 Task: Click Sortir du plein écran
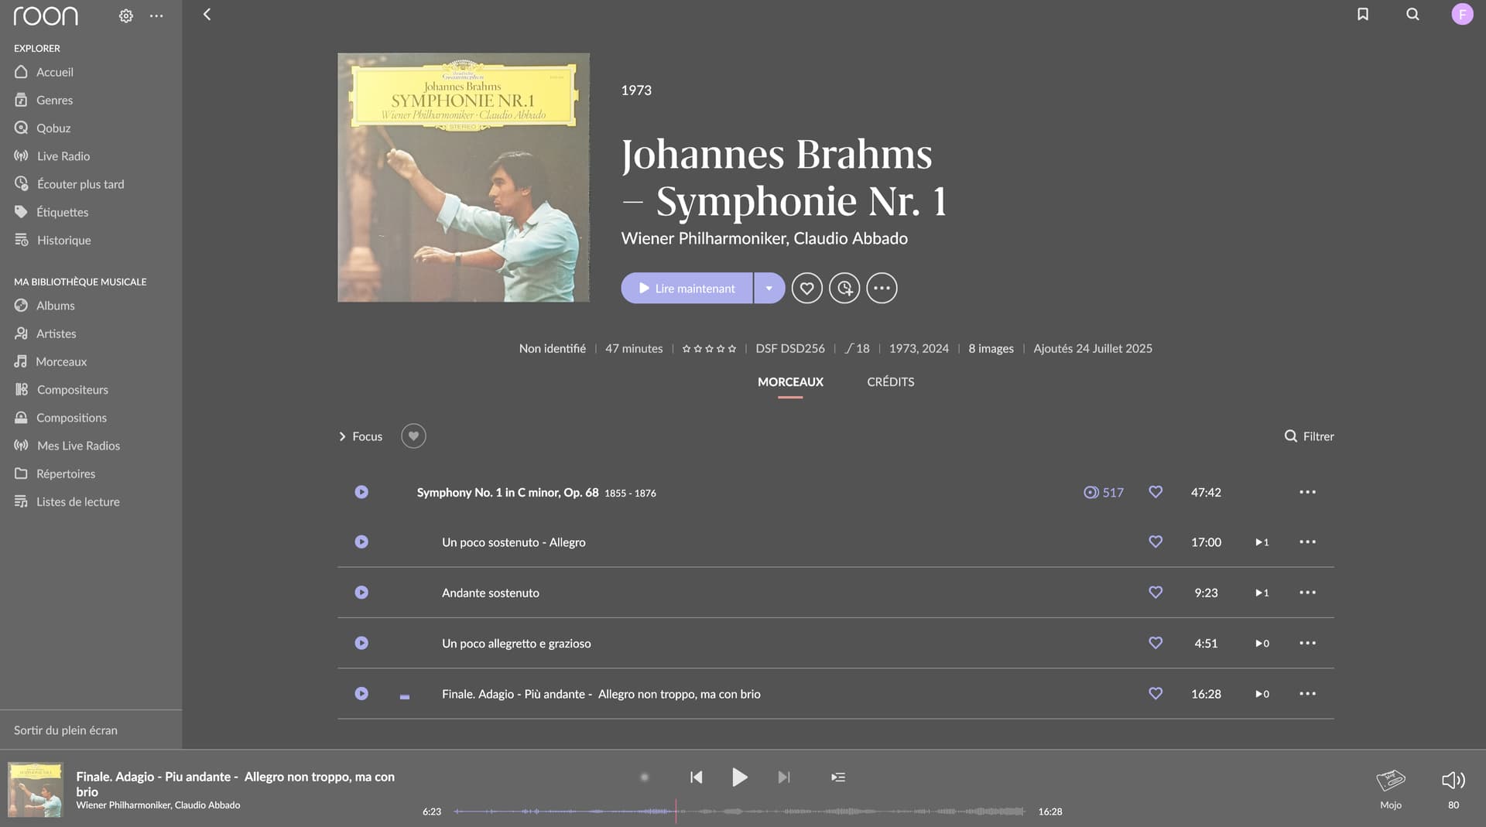(x=66, y=730)
